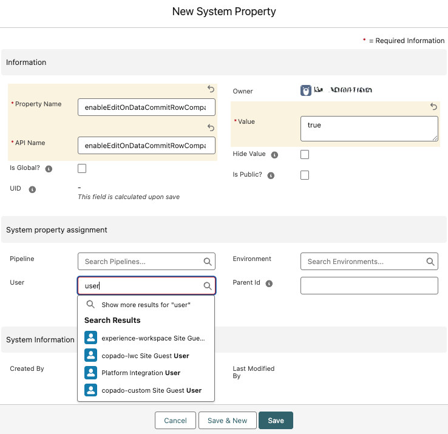Click the 'New System Property' title
The width and height of the screenshot is (448, 434).
tap(224, 12)
